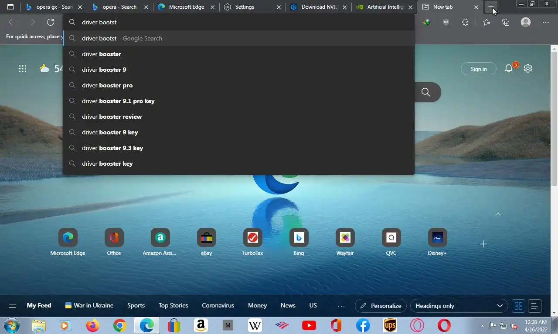The width and height of the screenshot is (558, 334).
Task: Select suggestion 'driver booster 9.1 pro key'
Action: click(x=238, y=101)
